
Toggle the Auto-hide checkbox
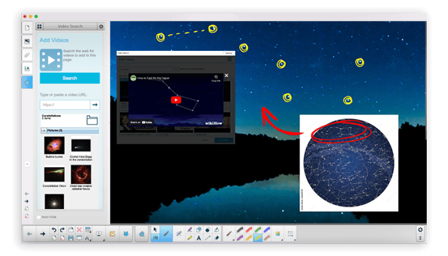pos(39,217)
